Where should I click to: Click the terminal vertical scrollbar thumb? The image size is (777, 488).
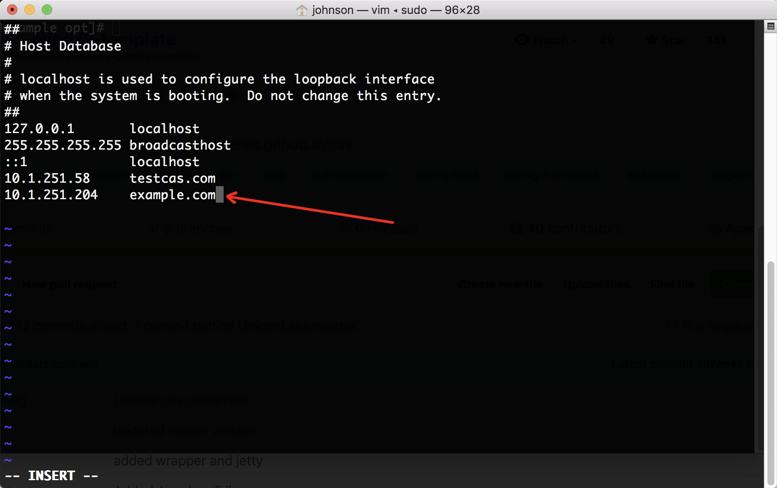coord(771,373)
